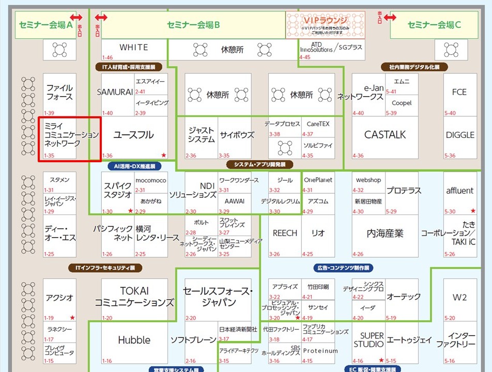The image size is (492, 372).
Task: Select the ユースフル booth 1-36
Action: tap(134, 138)
